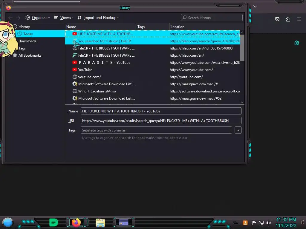The height and width of the screenshot is (229, 306).
Task: Click the network tray icon
Action: (261, 222)
